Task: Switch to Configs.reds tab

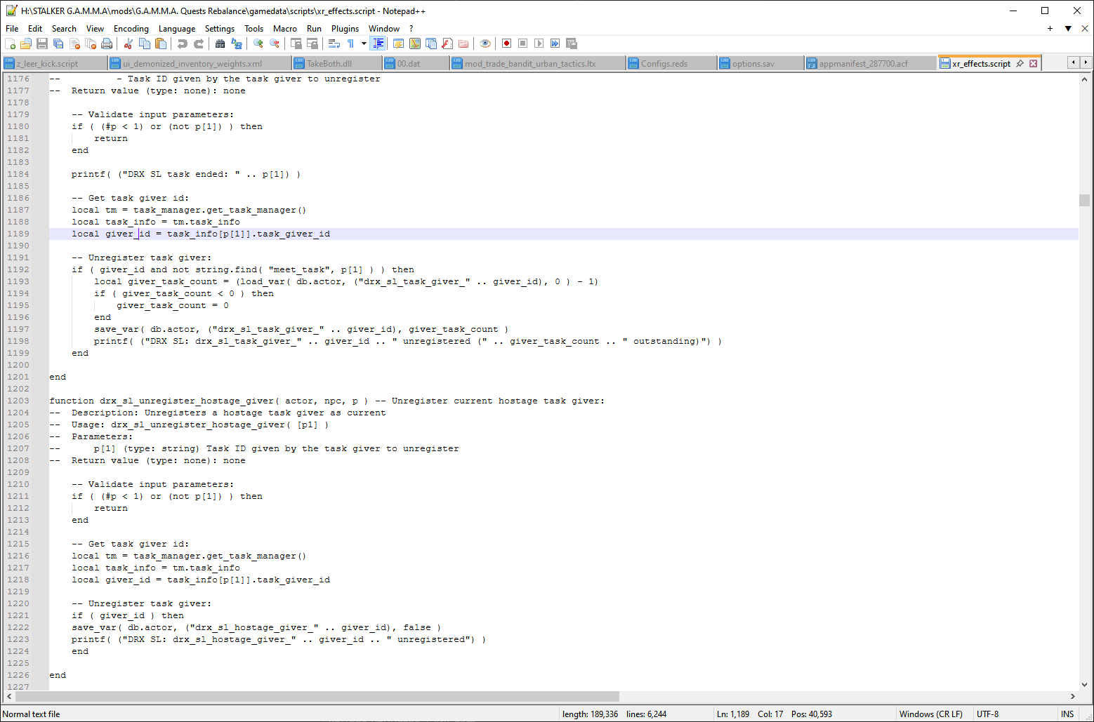Action: 672,63
